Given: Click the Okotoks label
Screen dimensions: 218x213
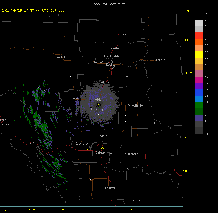Looking at the screenshot, I should coord(104,177).
